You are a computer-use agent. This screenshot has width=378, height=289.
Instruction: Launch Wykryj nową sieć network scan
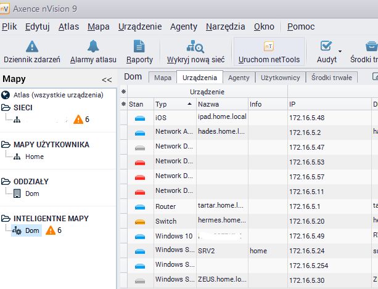point(195,52)
